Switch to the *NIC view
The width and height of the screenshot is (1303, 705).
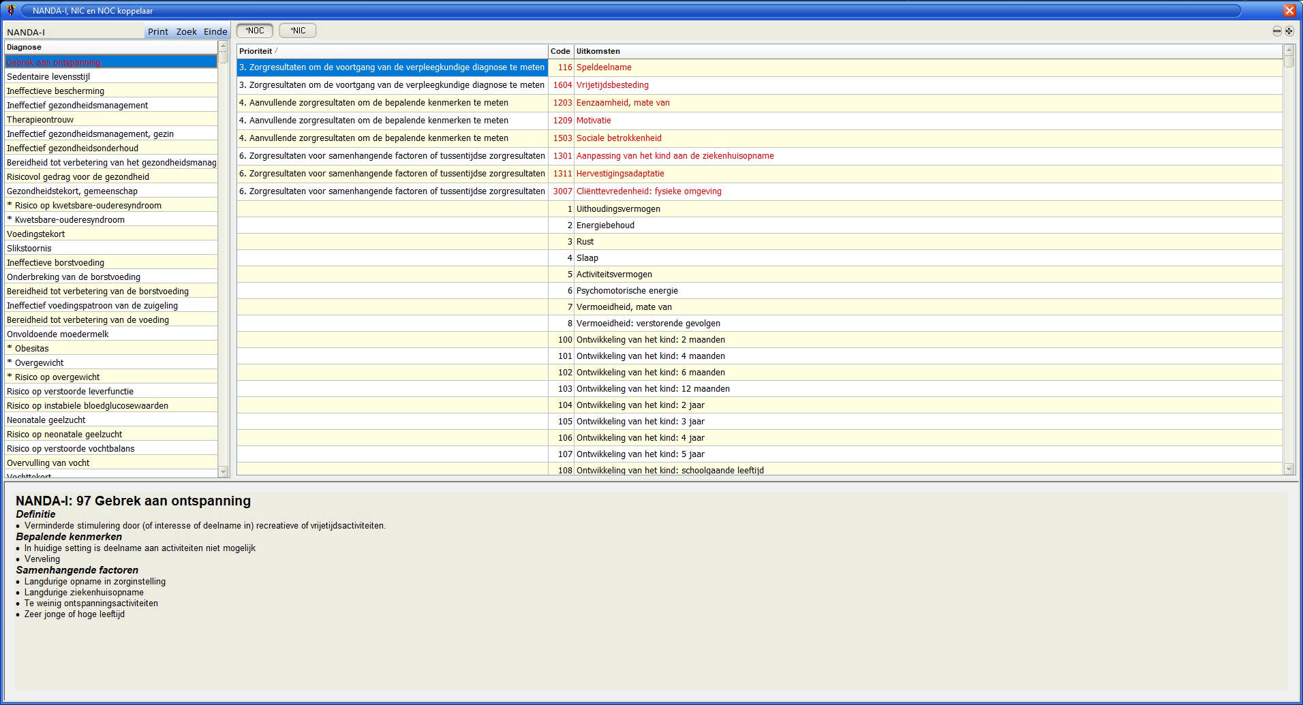click(x=298, y=31)
